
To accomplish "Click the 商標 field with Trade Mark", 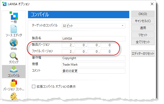I will (x=93, y=65).
